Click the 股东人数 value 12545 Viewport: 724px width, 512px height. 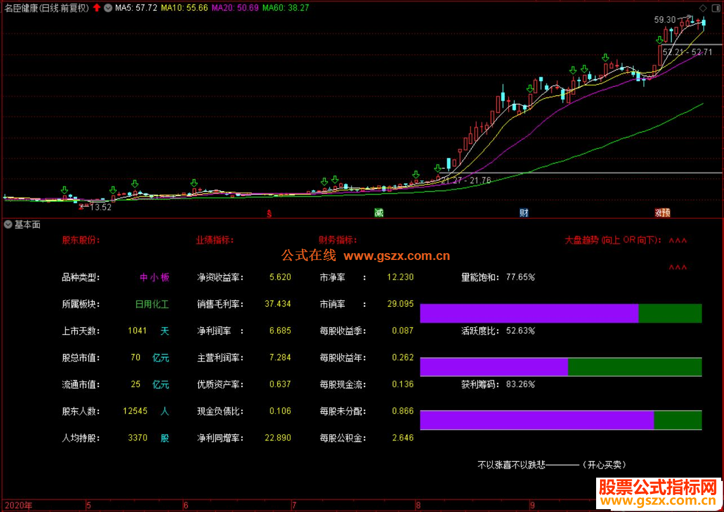pyautogui.click(x=135, y=411)
